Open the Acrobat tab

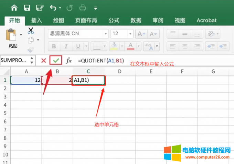206,20
